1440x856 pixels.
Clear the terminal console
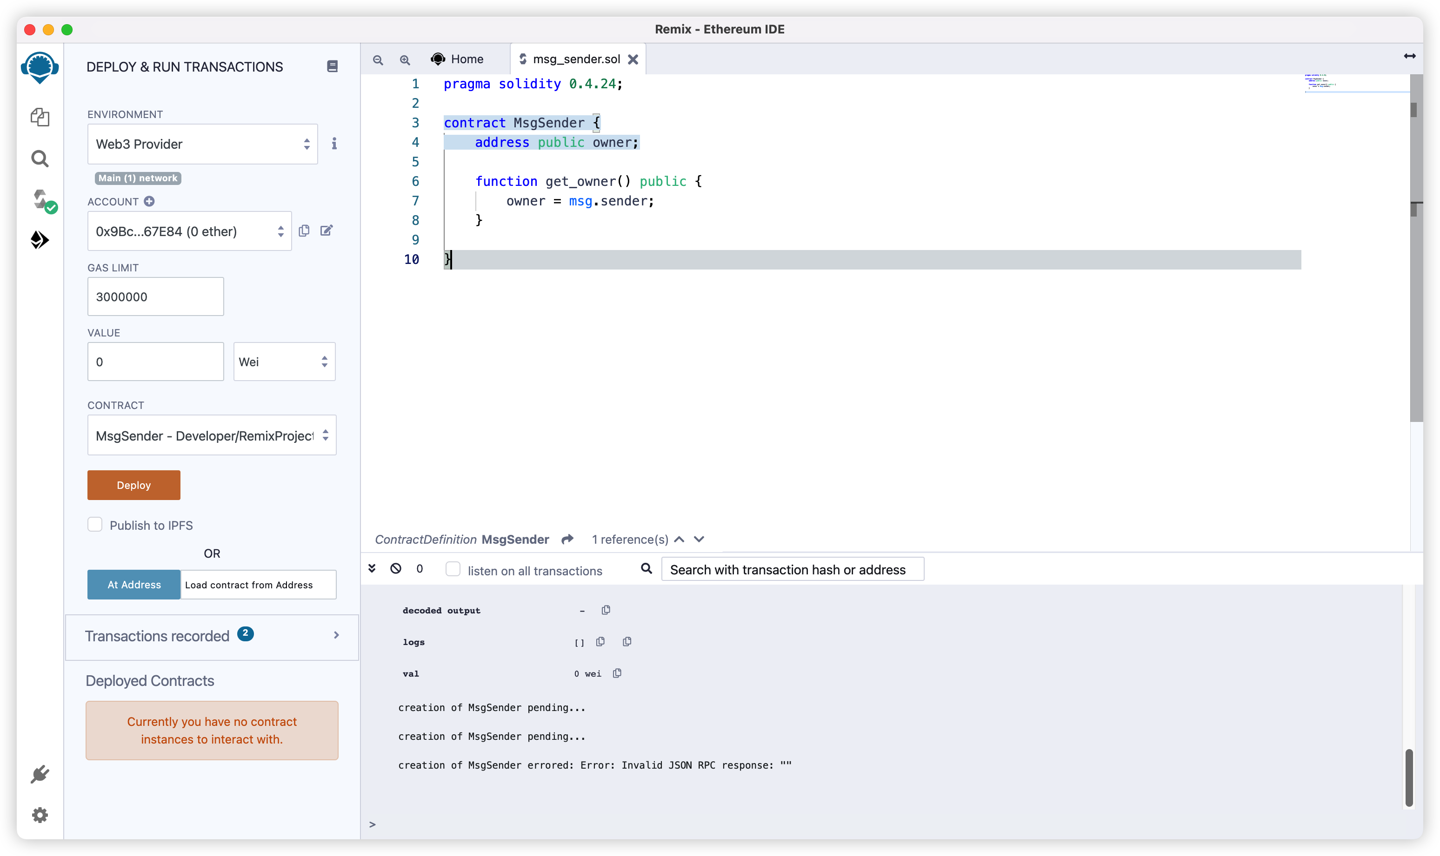pos(396,569)
